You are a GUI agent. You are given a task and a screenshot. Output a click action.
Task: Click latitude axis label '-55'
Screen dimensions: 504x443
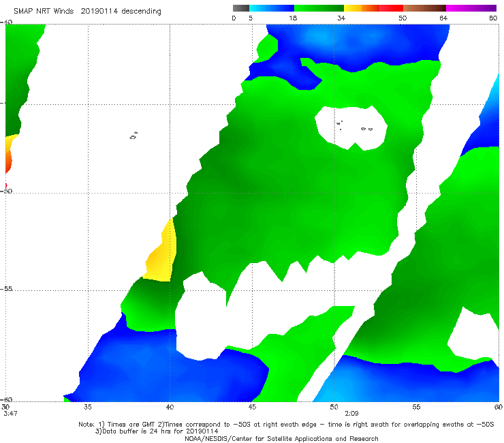tap(6, 288)
